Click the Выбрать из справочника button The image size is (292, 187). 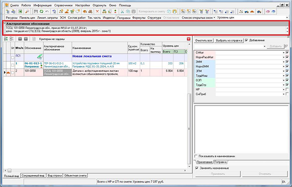coord(229,40)
